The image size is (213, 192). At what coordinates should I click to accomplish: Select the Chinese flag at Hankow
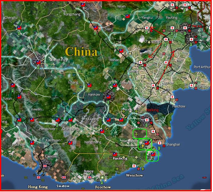(109, 97)
